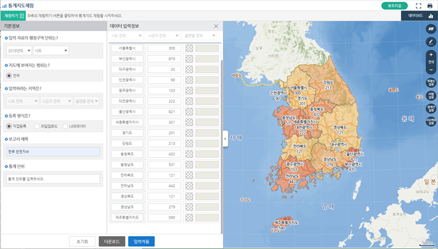Select the pencil drawing tool on map
The image size is (438, 249).
point(431,41)
